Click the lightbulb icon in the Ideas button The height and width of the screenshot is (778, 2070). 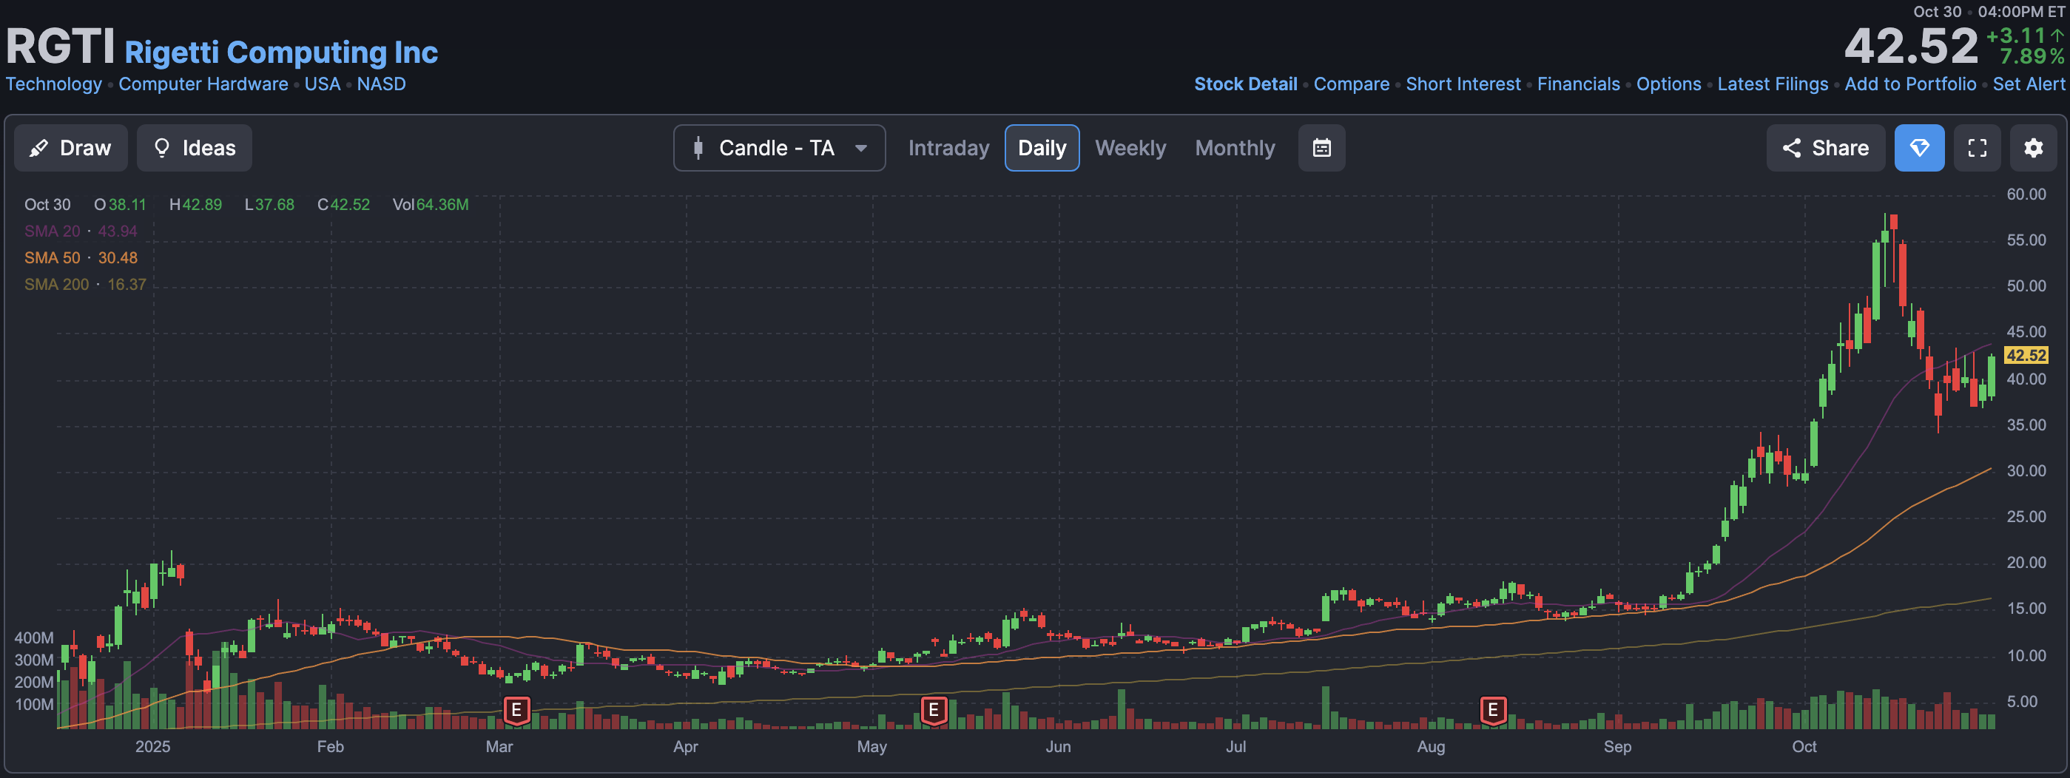pyautogui.click(x=161, y=148)
